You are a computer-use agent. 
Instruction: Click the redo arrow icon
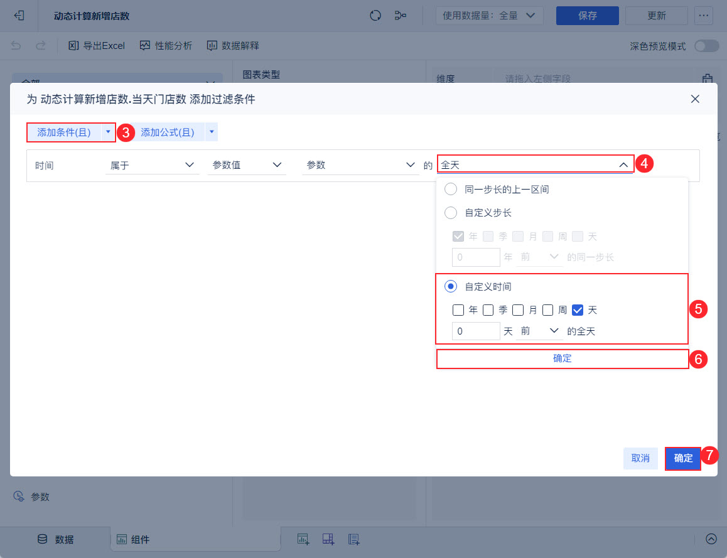pyautogui.click(x=41, y=45)
